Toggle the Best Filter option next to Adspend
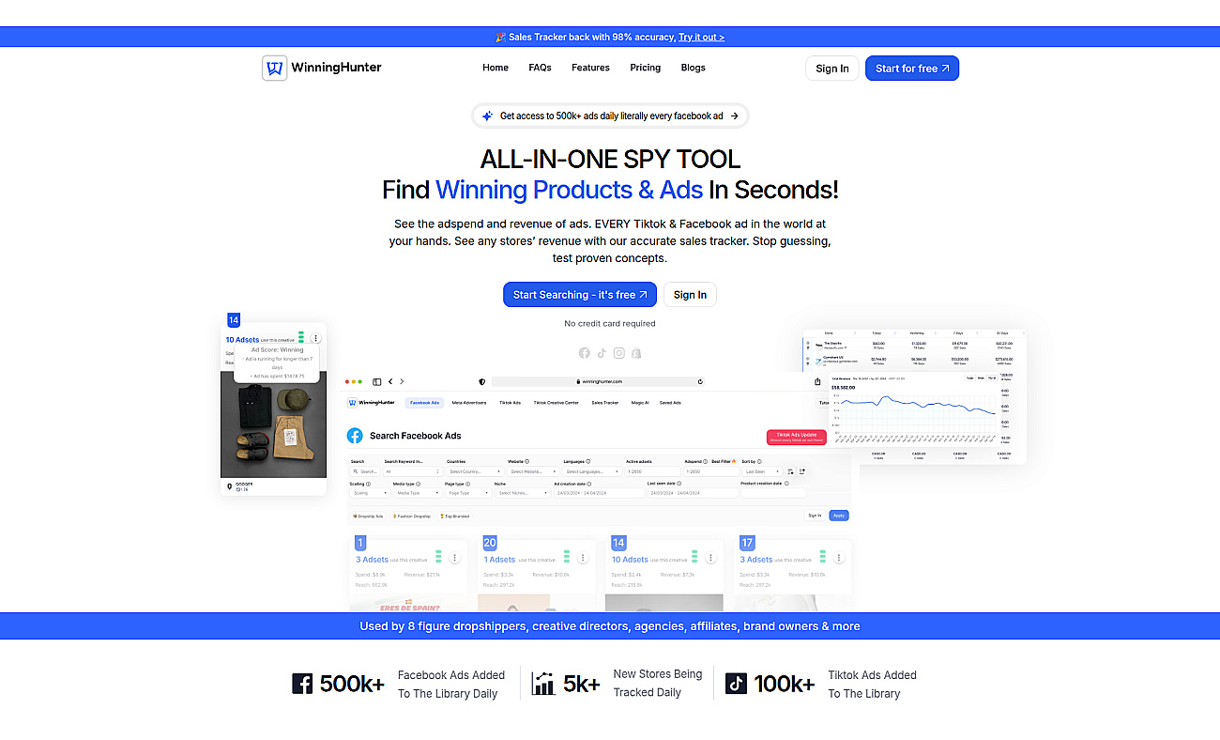Screen dimensions: 1220x740 tap(724, 461)
